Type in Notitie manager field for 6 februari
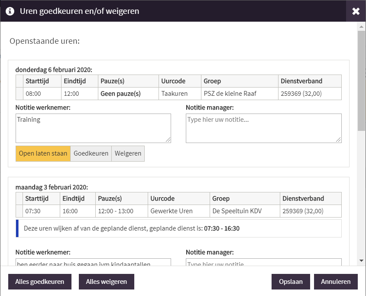 263,128
